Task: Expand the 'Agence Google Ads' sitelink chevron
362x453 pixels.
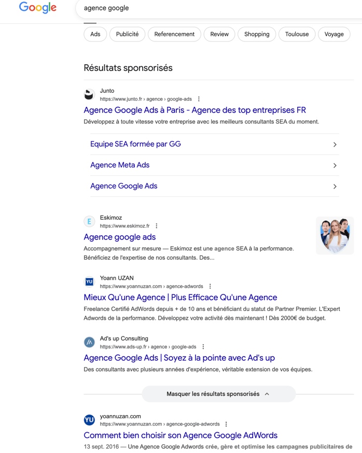Action: click(335, 186)
